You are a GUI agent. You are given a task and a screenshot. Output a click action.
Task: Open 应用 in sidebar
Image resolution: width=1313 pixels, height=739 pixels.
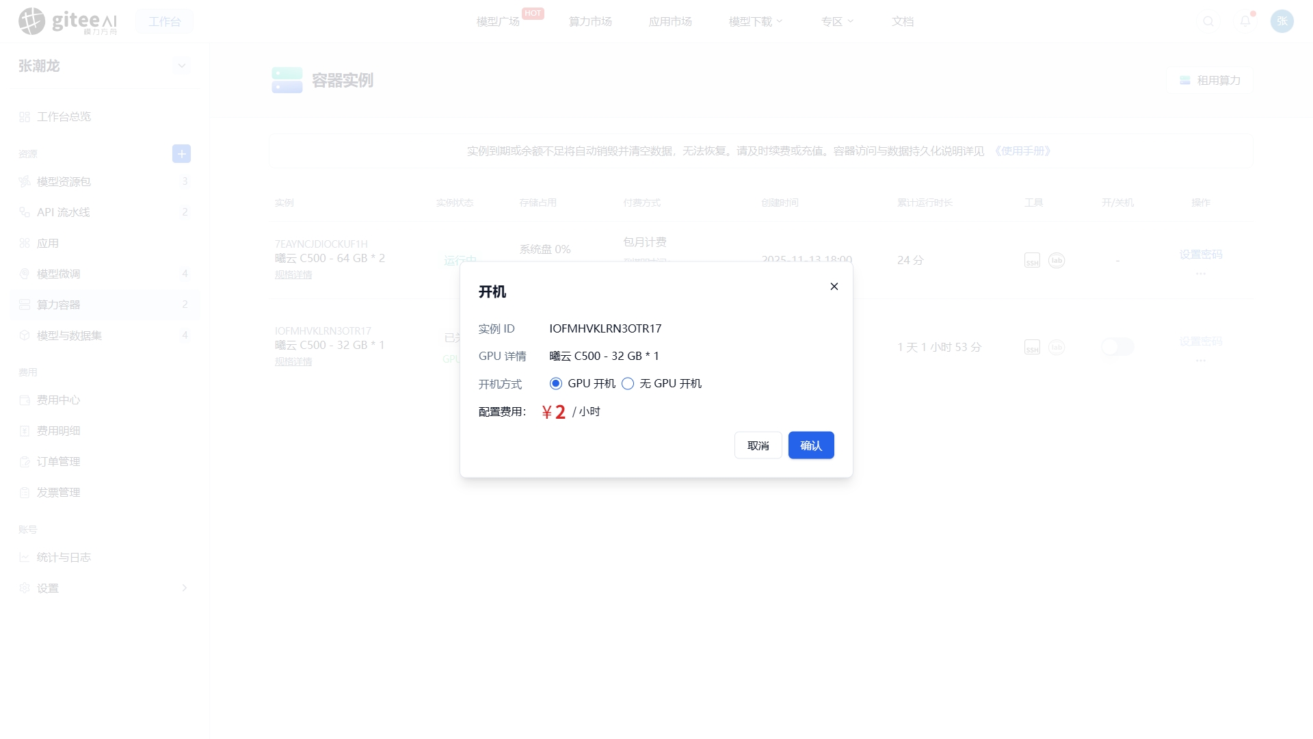[x=104, y=243]
